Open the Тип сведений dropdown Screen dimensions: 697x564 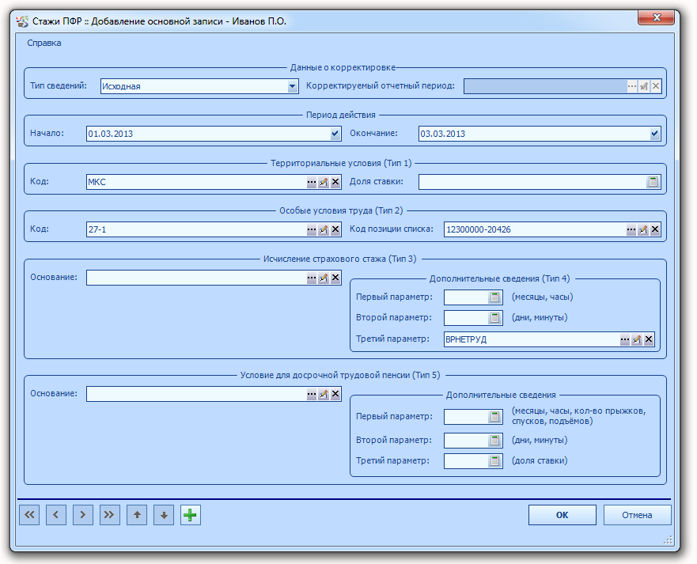point(292,86)
